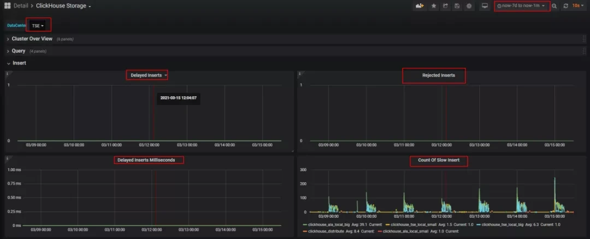Click the Grafana dashboards grid icon

[7, 5]
